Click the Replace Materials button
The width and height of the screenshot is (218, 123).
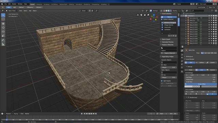pos(169,53)
